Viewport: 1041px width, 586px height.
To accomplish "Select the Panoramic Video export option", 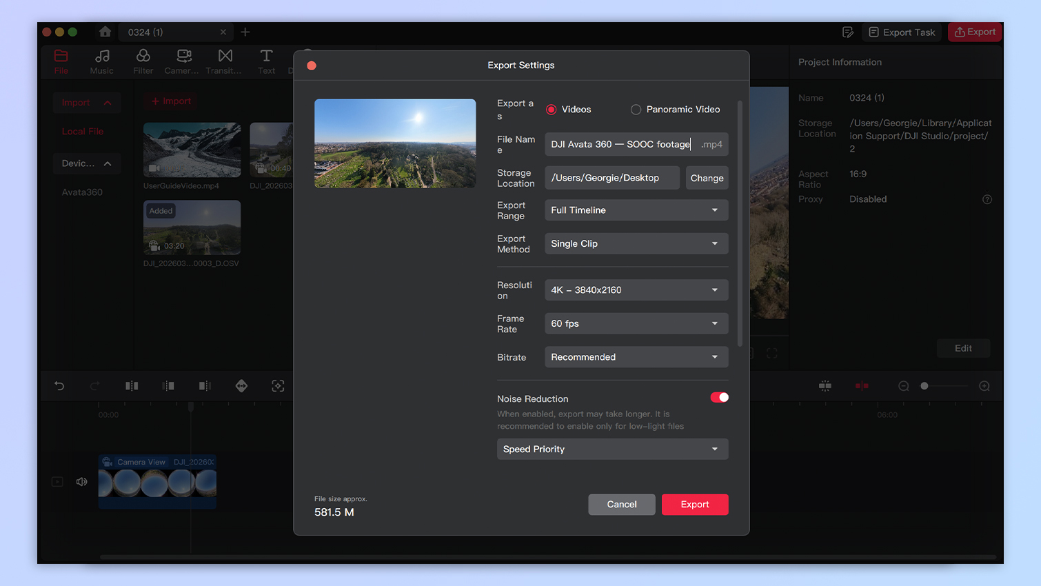I will [x=635, y=109].
